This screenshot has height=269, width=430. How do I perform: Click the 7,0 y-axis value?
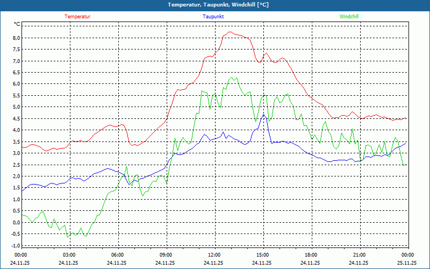tap(17, 61)
